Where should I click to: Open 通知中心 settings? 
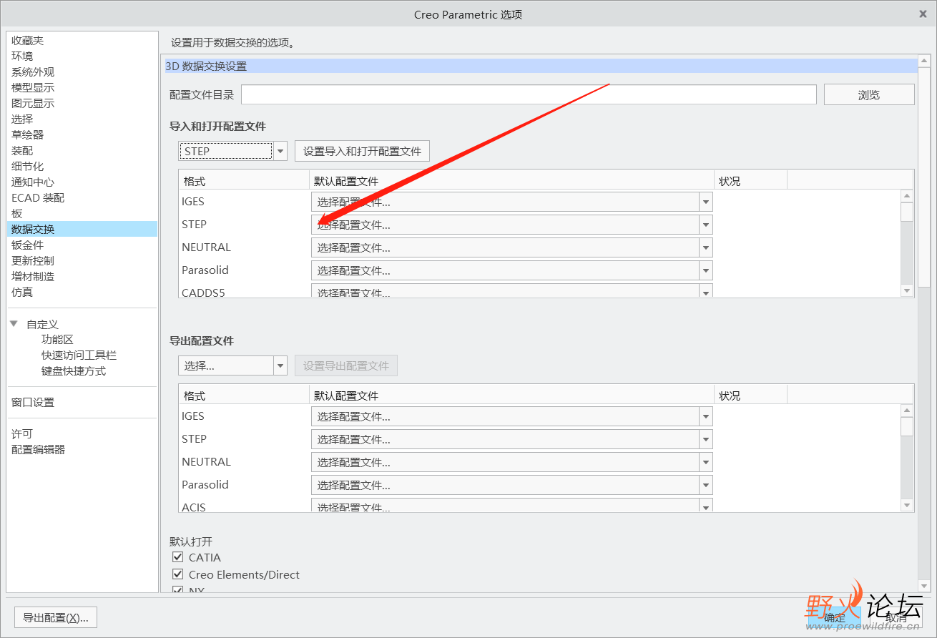[33, 182]
